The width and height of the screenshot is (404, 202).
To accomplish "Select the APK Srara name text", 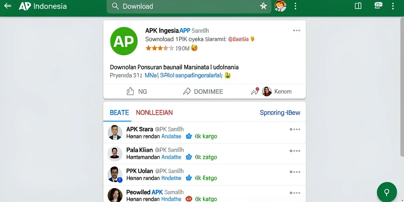I will point(140,129).
